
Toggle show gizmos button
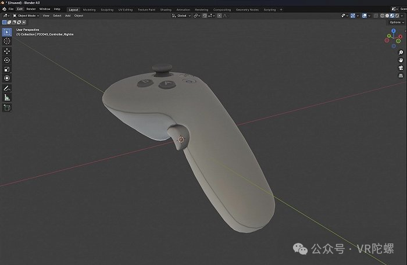353,16
